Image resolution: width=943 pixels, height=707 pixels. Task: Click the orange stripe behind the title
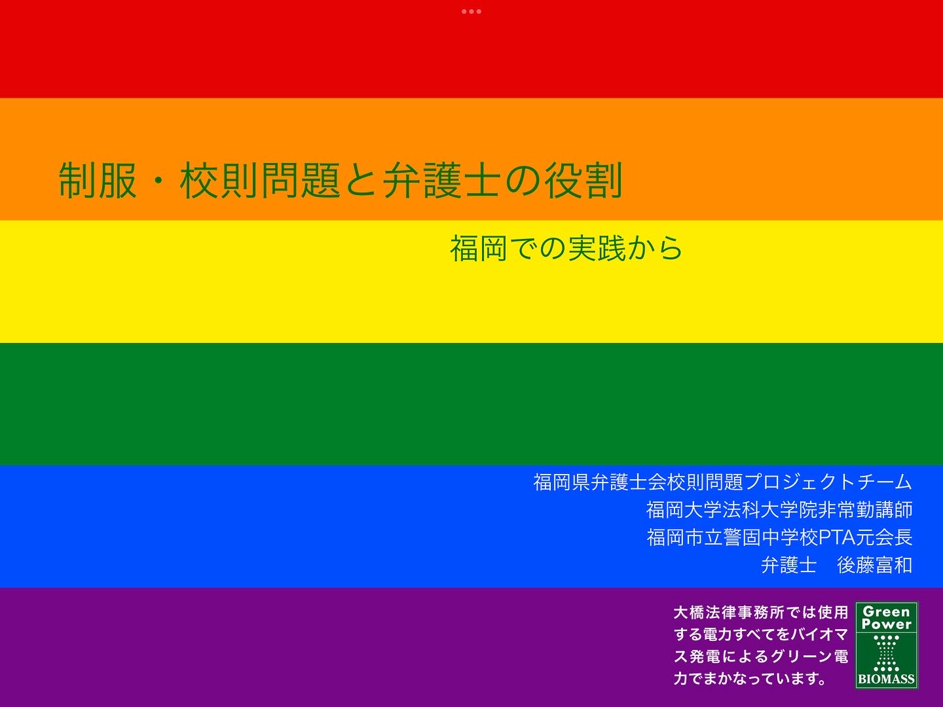pos(786,157)
